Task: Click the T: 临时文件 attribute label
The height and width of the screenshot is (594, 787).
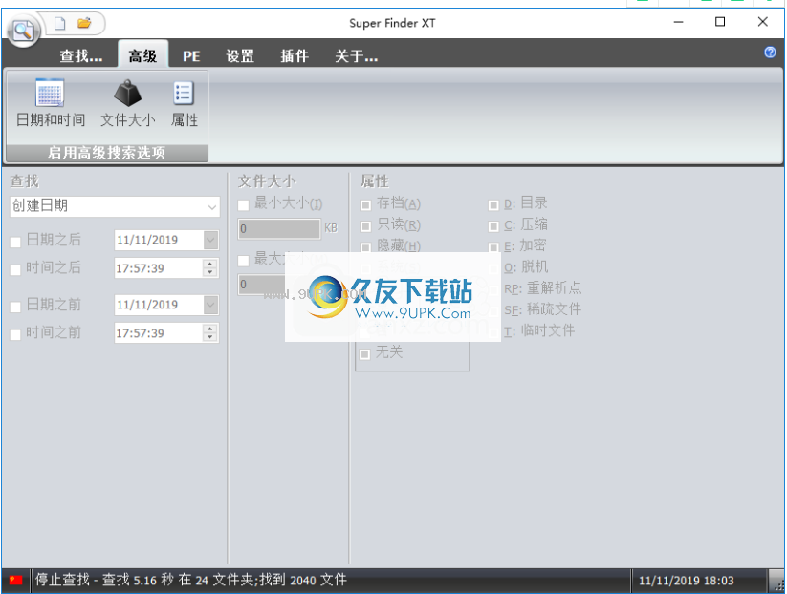Action: click(x=539, y=330)
